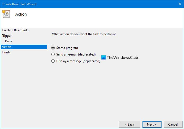The image size is (184, 129).
Task: Click the Create Basic Task Wizard title
Action: 19,4
